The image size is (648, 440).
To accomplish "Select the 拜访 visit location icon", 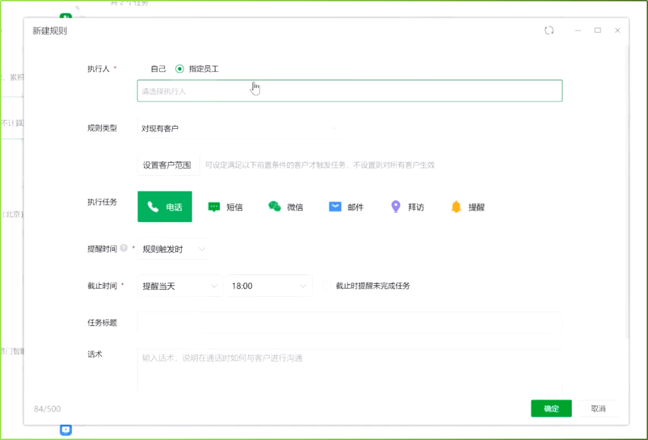I will [x=395, y=207].
